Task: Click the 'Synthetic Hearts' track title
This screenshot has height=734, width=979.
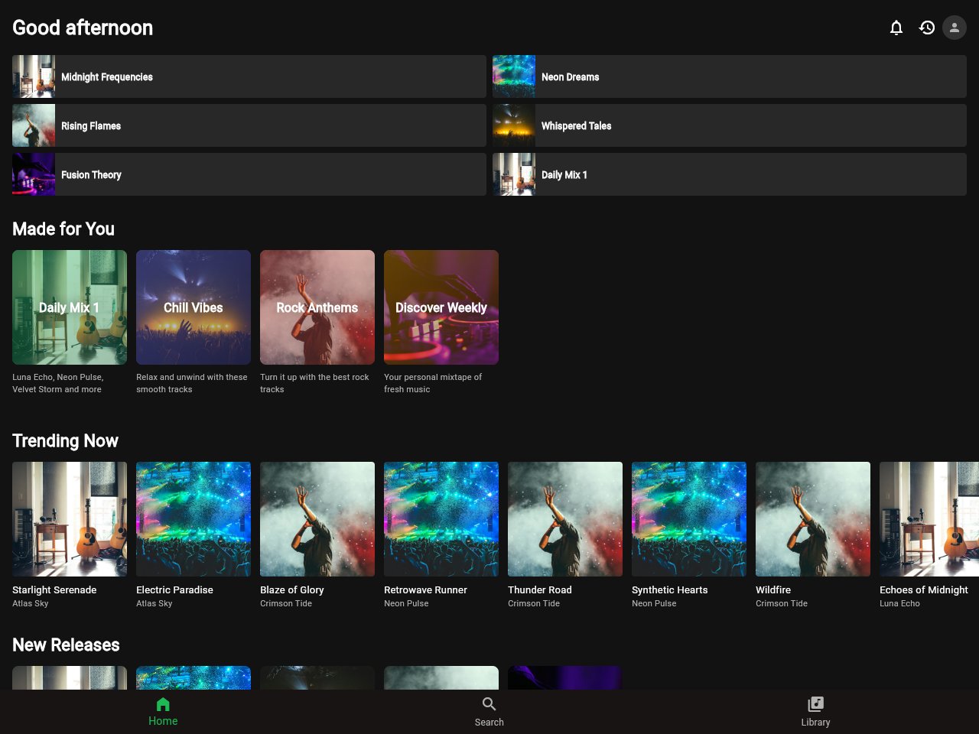Action: click(x=670, y=590)
